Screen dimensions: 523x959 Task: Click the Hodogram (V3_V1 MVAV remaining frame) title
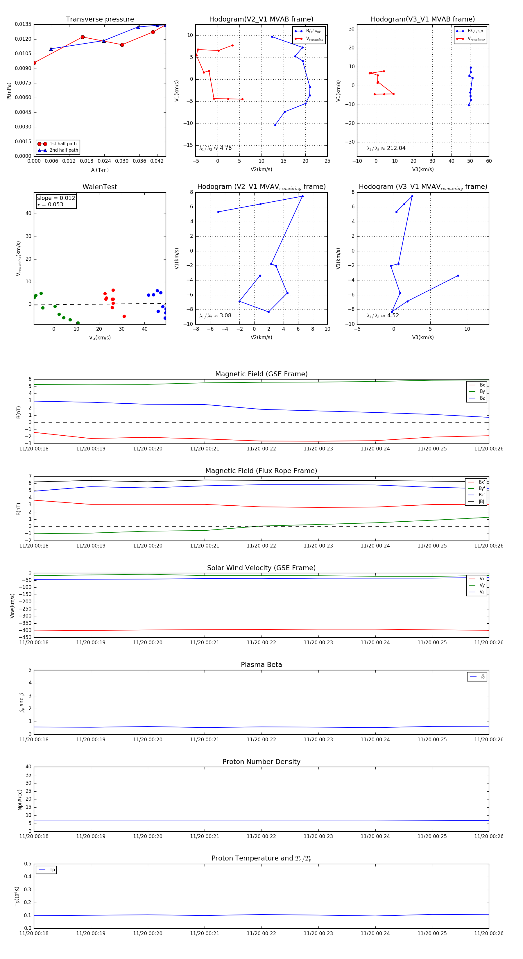click(423, 187)
